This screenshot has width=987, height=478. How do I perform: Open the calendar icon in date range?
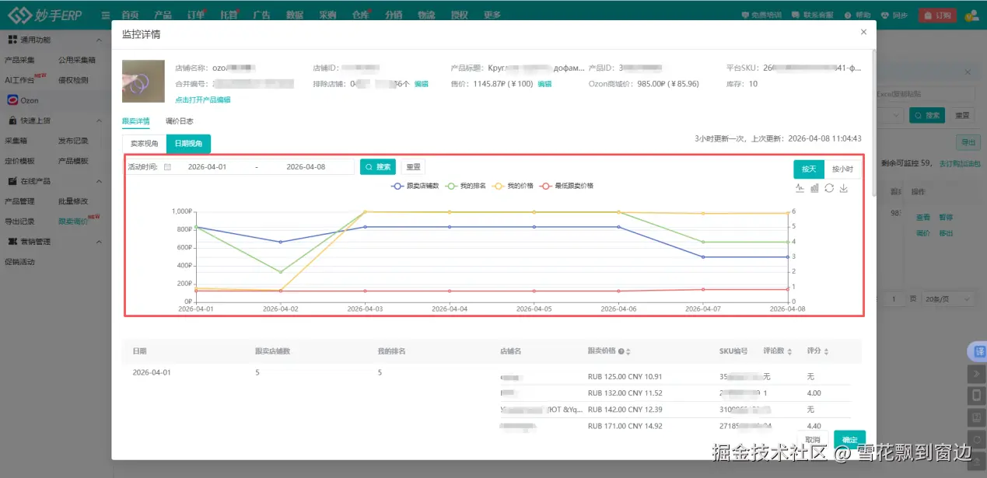point(167,166)
